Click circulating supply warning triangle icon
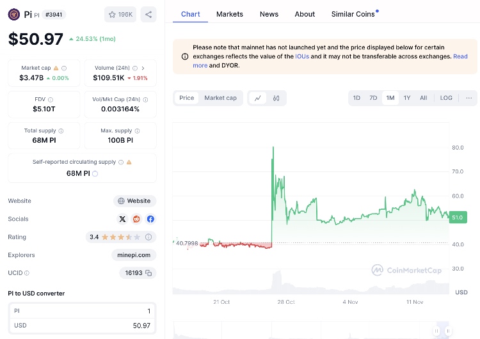480x339 pixels. 129,162
